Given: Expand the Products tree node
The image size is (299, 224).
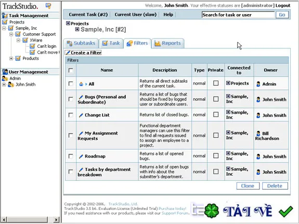Looking at the screenshot, I should [x=11, y=58].
